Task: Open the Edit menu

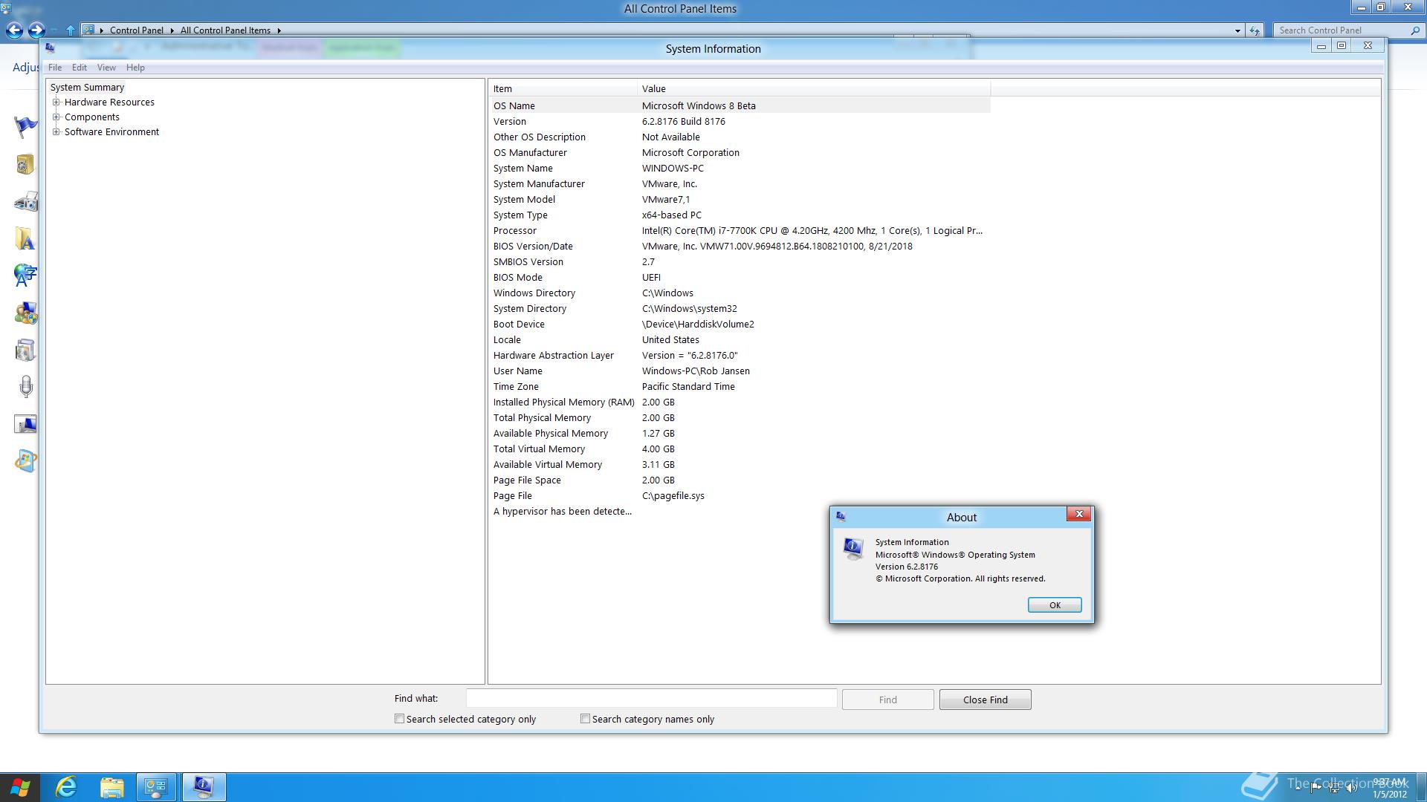Action: tap(80, 68)
